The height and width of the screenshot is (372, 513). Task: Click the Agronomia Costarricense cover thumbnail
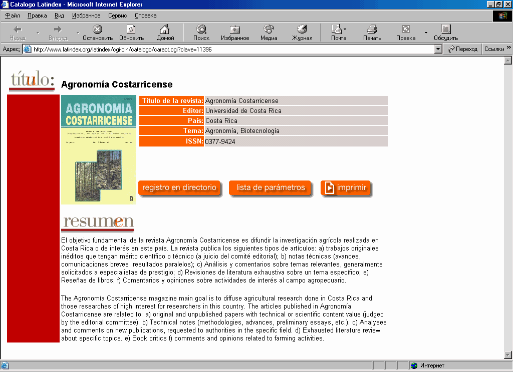click(x=99, y=149)
